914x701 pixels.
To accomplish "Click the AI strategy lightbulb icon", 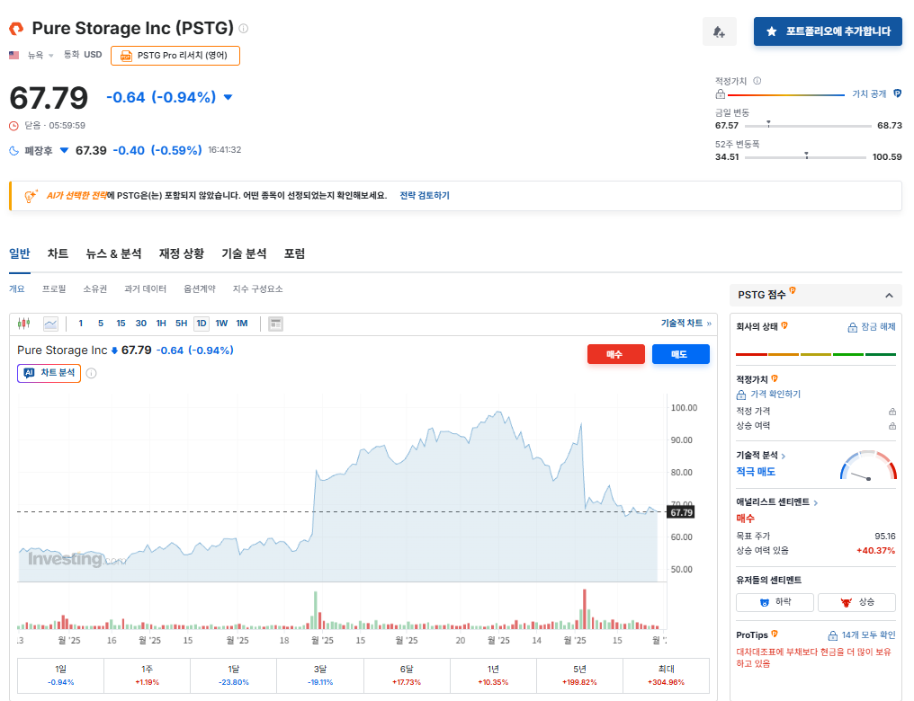I will click(x=31, y=196).
